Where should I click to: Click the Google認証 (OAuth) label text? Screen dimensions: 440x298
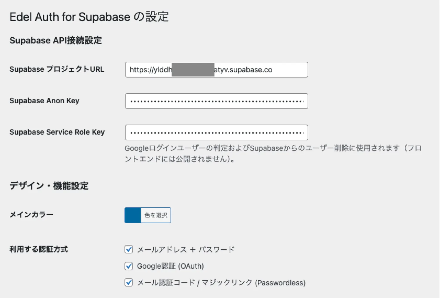(170, 266)
